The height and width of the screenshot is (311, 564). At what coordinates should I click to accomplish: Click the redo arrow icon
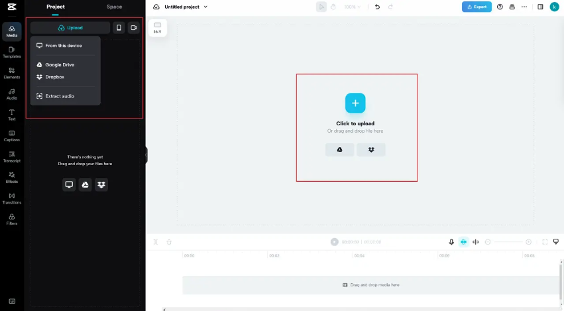(x=390, y=7)
